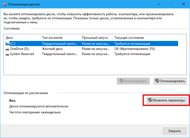Select the (C:) drive row
The width and height of the screenshot is (190, 138).
tap(91, 44)
